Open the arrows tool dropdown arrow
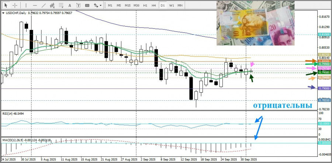 [100, 6]
